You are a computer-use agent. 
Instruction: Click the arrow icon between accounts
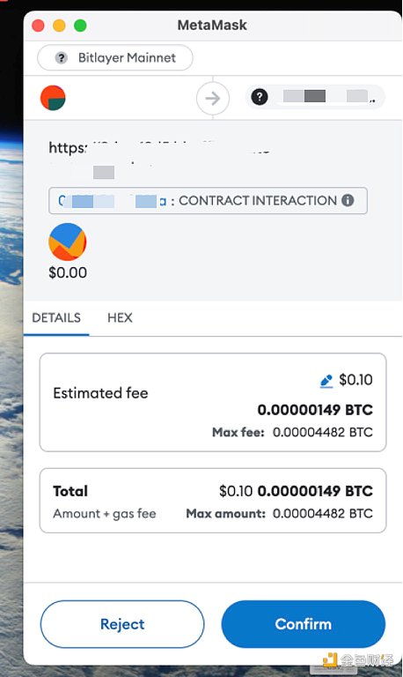point(213,98)
